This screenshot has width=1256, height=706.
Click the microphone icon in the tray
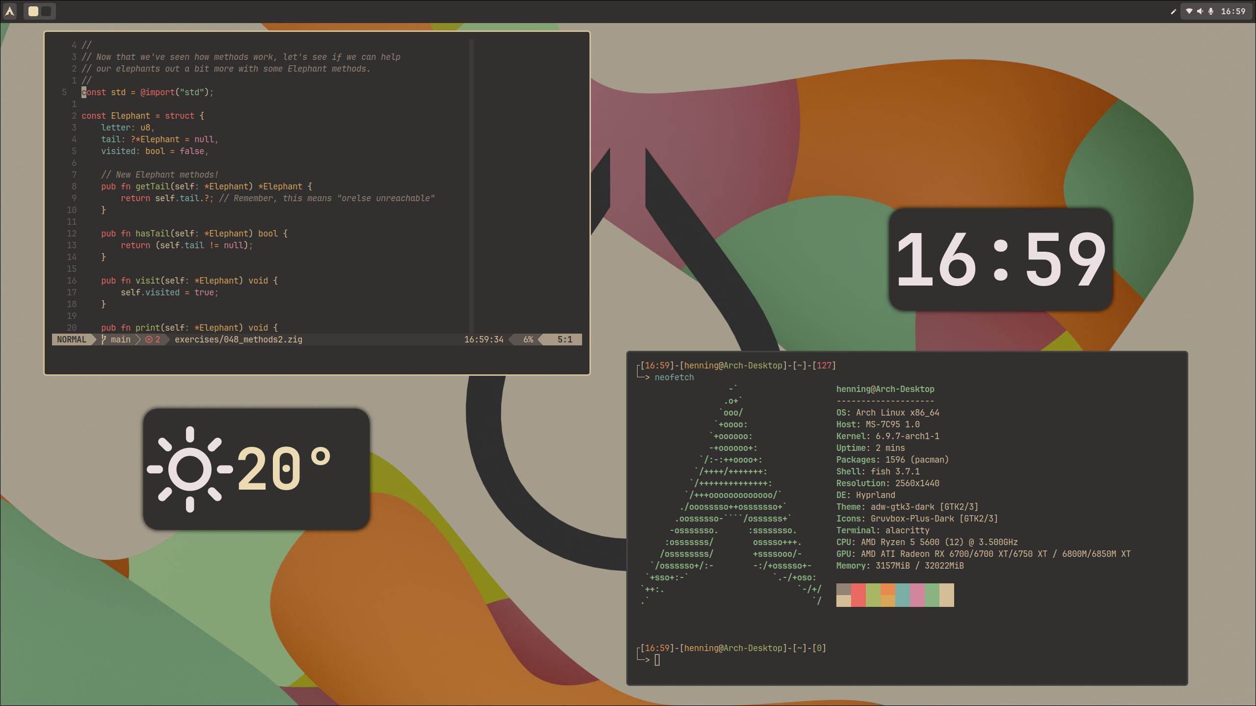tap(1210, 11)
